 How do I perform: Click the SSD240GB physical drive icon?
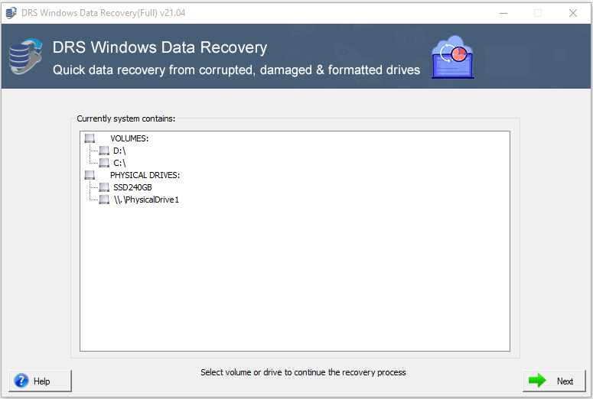click(x=104, y=187)
